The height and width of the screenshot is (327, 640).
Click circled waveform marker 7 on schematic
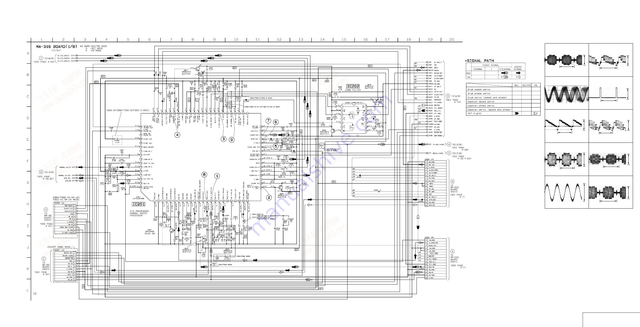(x=268, y=121)
